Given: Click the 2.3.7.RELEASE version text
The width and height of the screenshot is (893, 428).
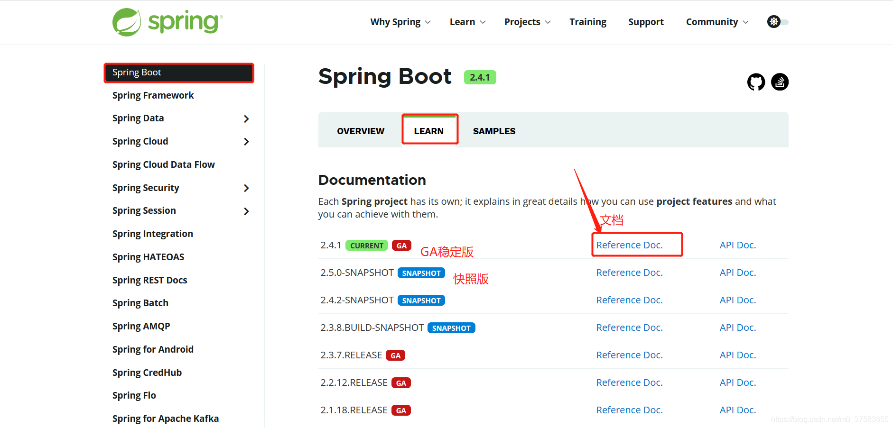Looking at the screenshot, I should tap(351, 355).
